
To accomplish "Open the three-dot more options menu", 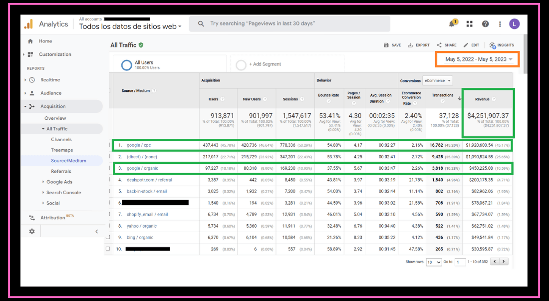I will point(500,24).
